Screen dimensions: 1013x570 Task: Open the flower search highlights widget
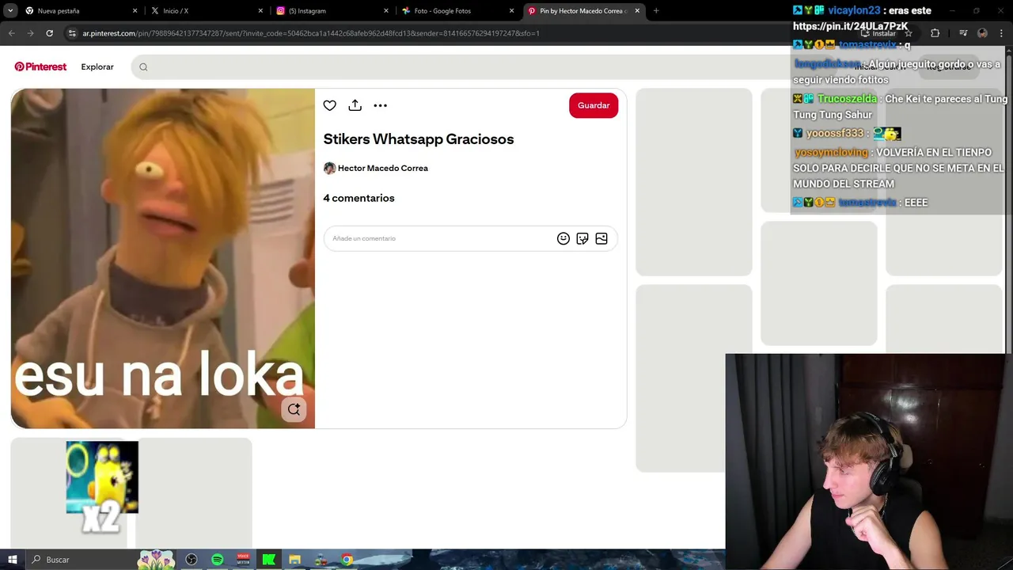(156, 559)
